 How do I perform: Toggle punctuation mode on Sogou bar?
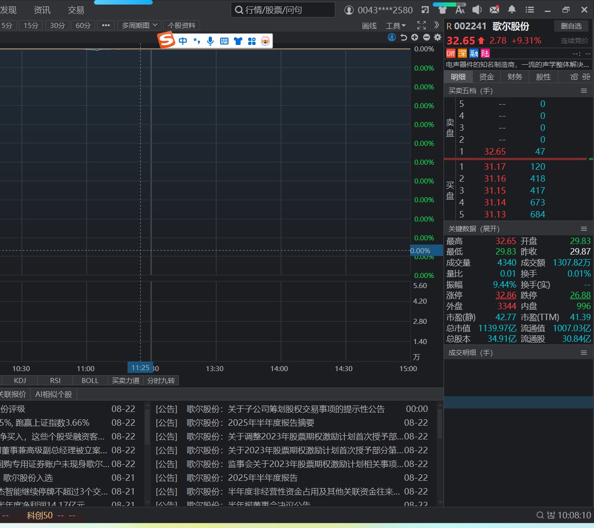(x=197, y=41)
